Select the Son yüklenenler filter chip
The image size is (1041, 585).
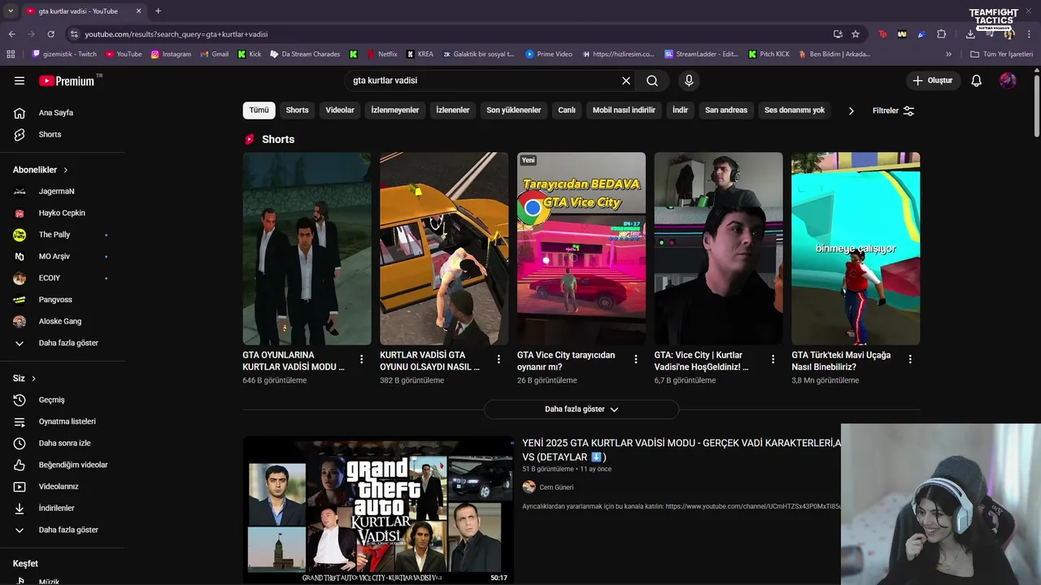[x=513, y=110]
